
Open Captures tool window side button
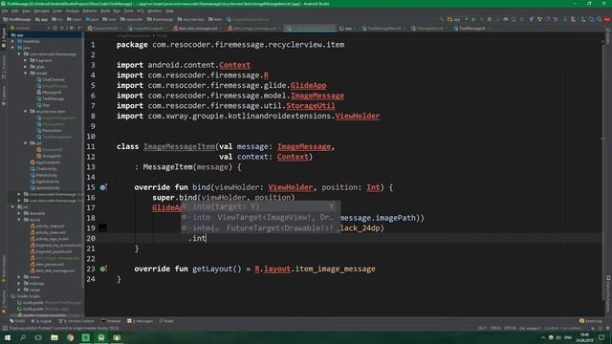tap(4, 95)
